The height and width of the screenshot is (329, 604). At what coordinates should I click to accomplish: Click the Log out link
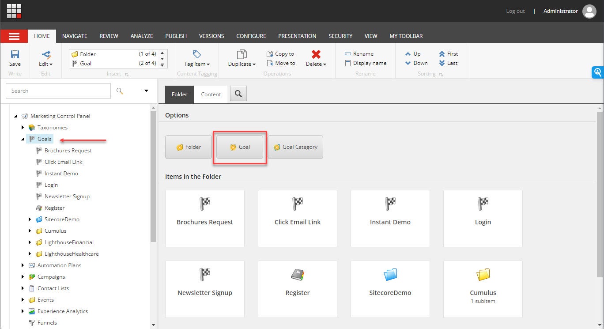click(x=515, y=11)
